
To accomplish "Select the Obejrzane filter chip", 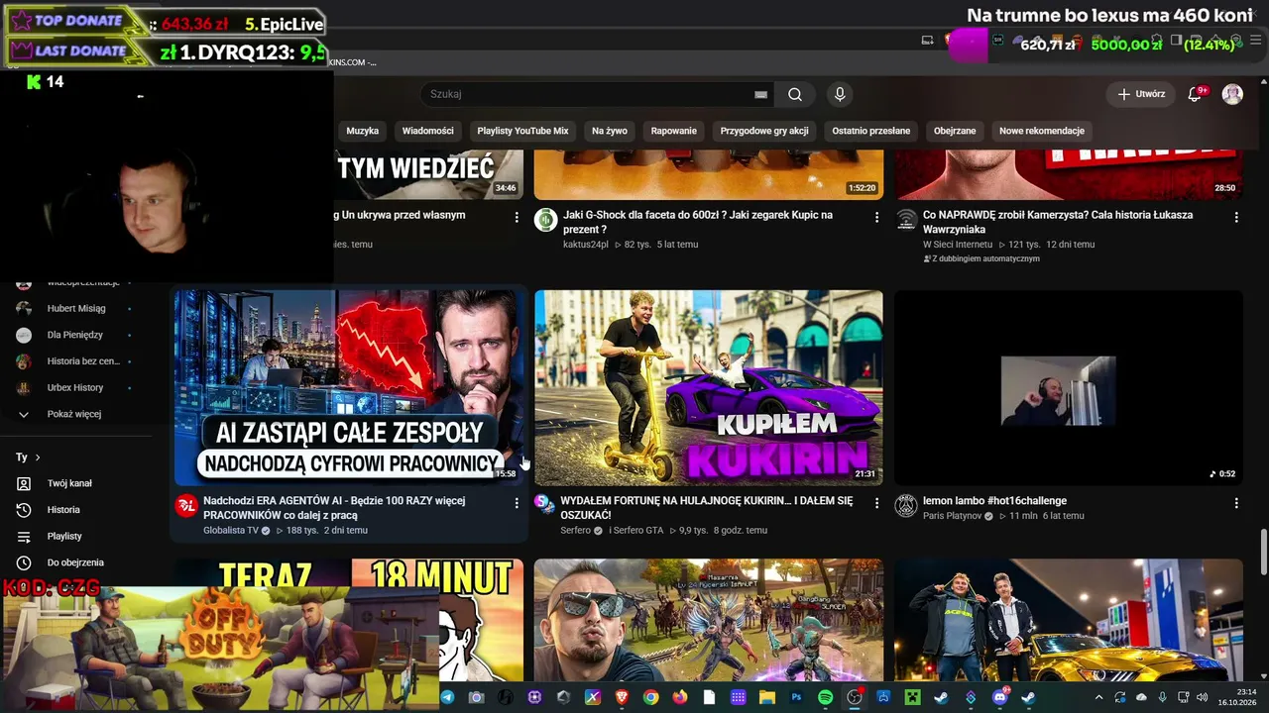I will [x=955, y=131].
